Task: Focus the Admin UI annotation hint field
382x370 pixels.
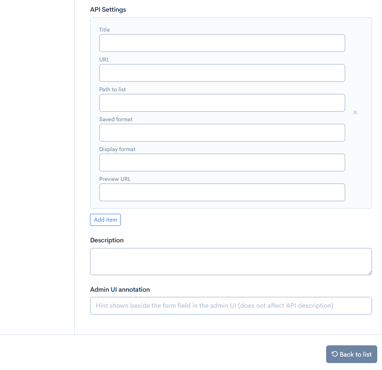Action: tap(231, 306)
